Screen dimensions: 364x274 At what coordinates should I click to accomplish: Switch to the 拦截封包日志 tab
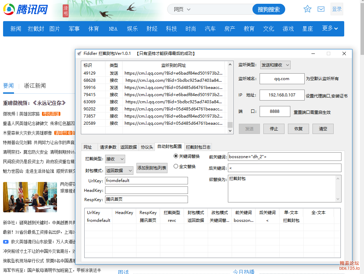click(198, 147)
